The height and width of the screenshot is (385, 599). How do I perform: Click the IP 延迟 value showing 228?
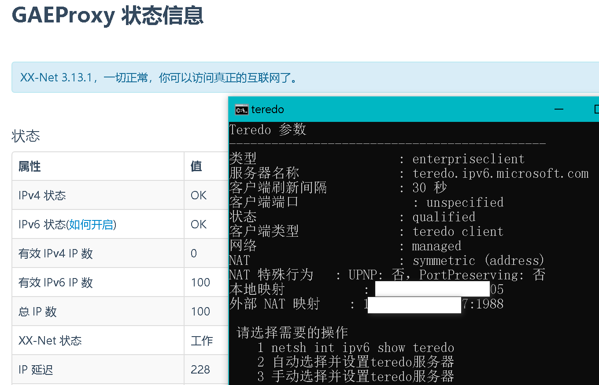click(200, 369)
